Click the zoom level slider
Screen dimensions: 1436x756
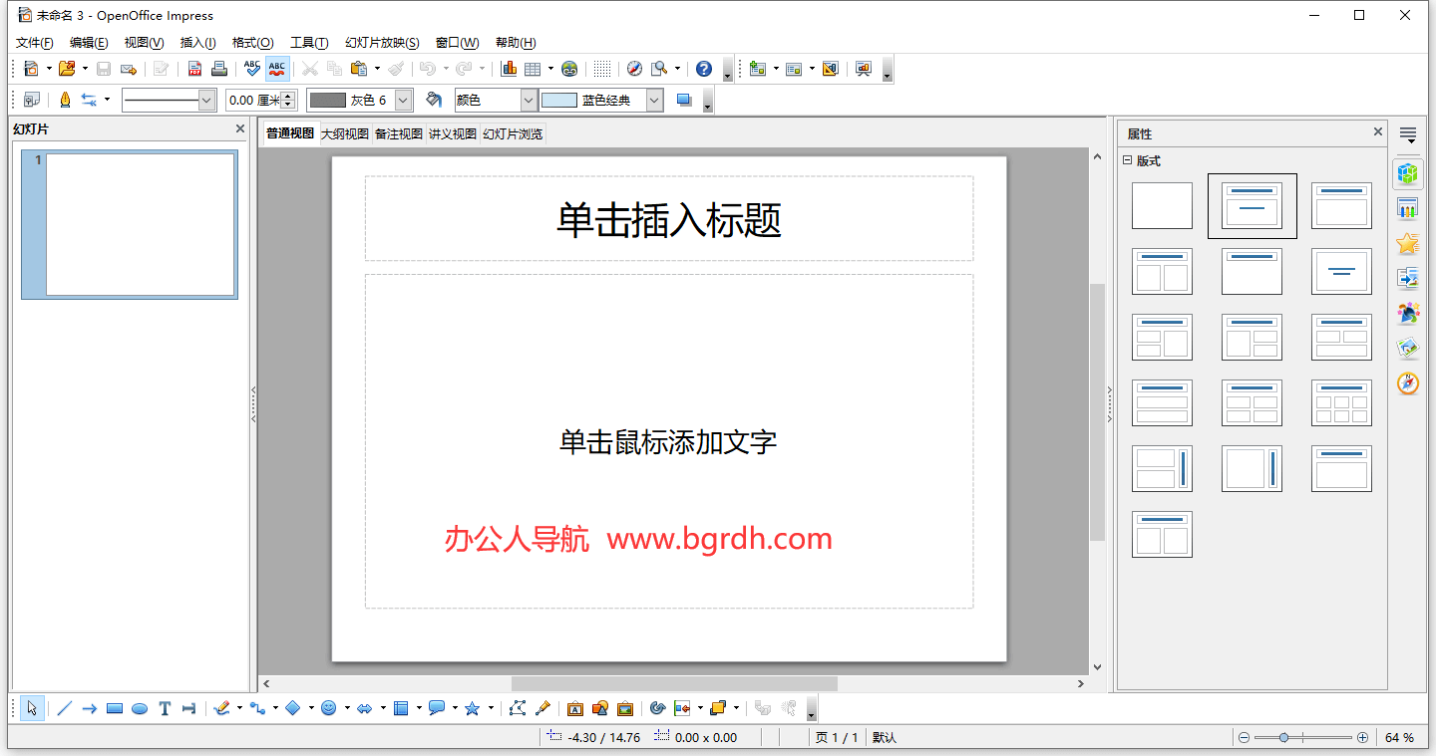pyautogui.click(x=1285, y=737)
